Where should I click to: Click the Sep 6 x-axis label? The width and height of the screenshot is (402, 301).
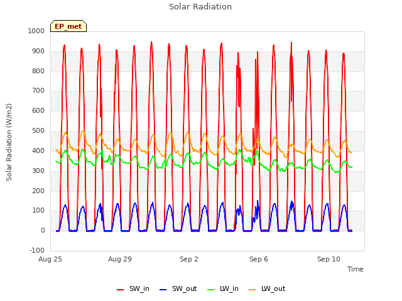tap(259, 259)
